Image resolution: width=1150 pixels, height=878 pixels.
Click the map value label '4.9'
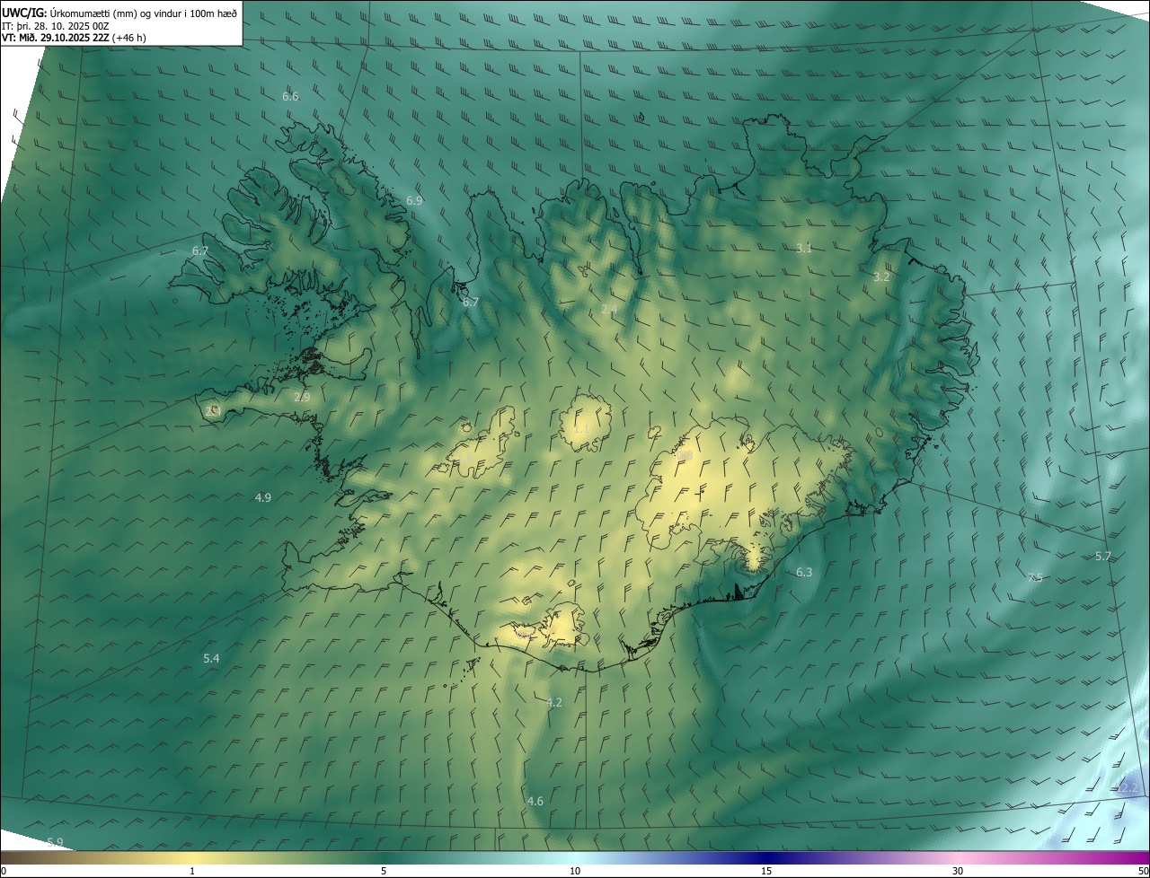pyautogui.click(x=263, y=497)
